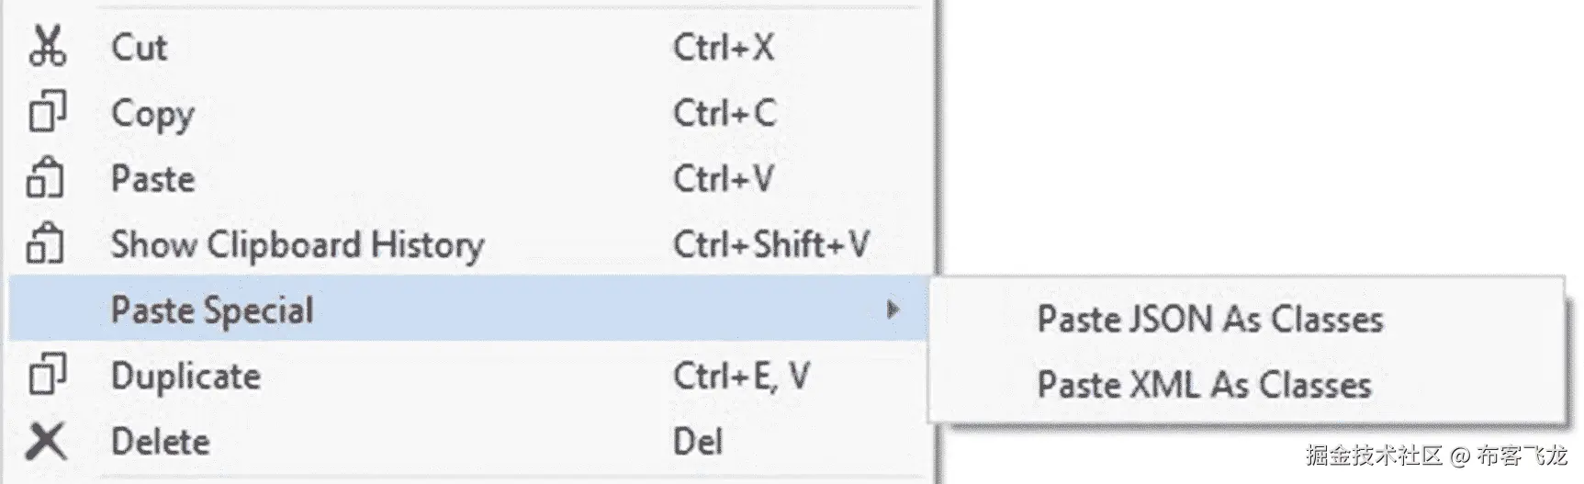Choose Delete from the context menu

coord(161,442)
